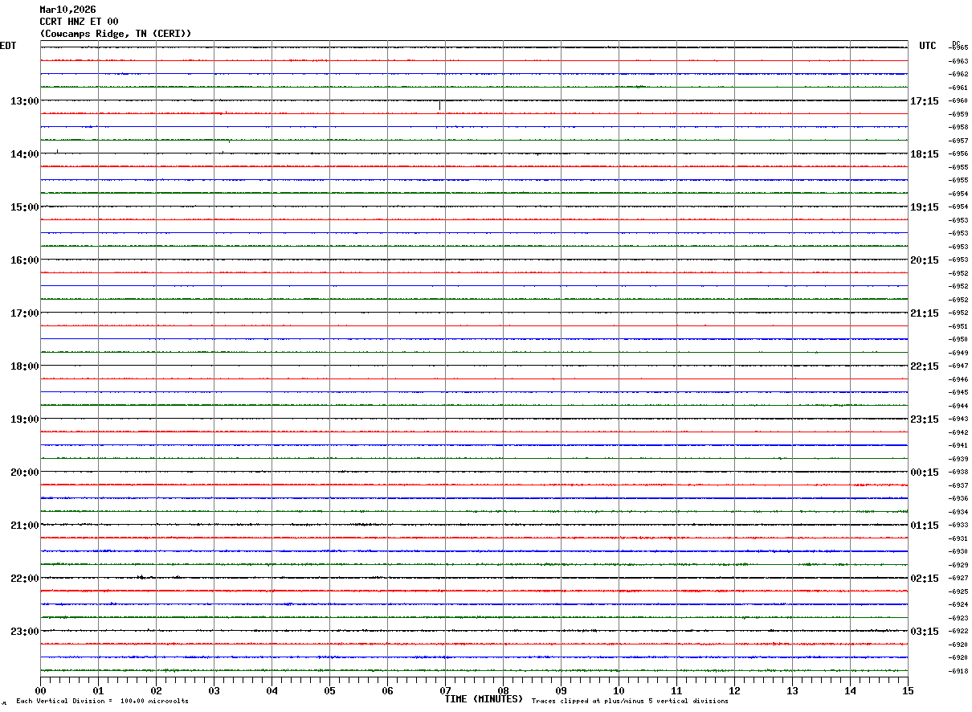Click the 00 minute tick label
This screenshot has height=712, width=972.
tap(41, 691)
